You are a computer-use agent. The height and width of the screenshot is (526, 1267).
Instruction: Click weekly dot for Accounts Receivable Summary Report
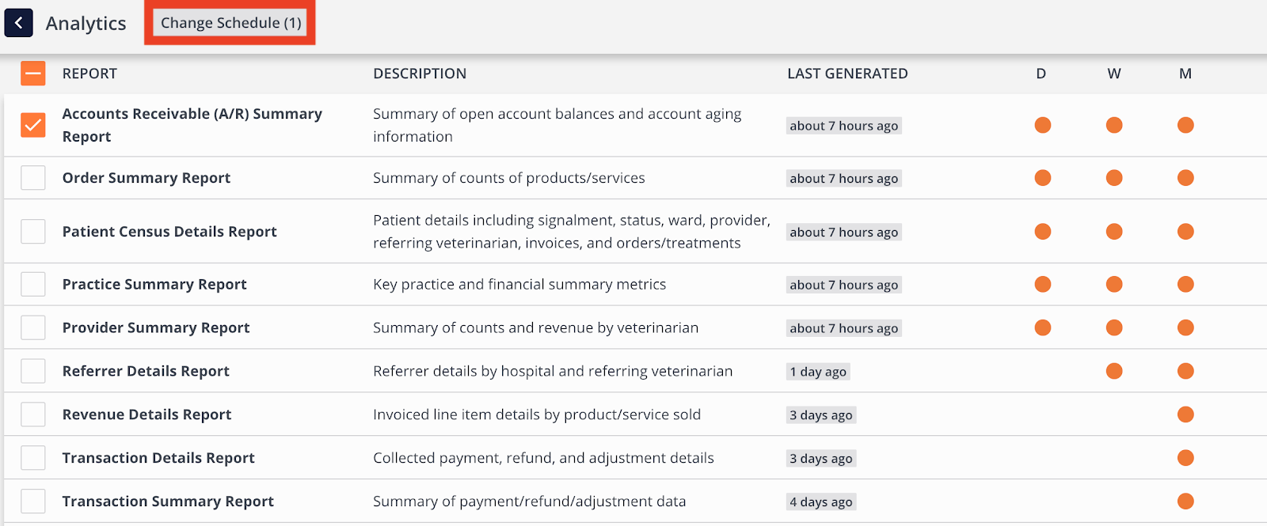tap(1114, 125)
